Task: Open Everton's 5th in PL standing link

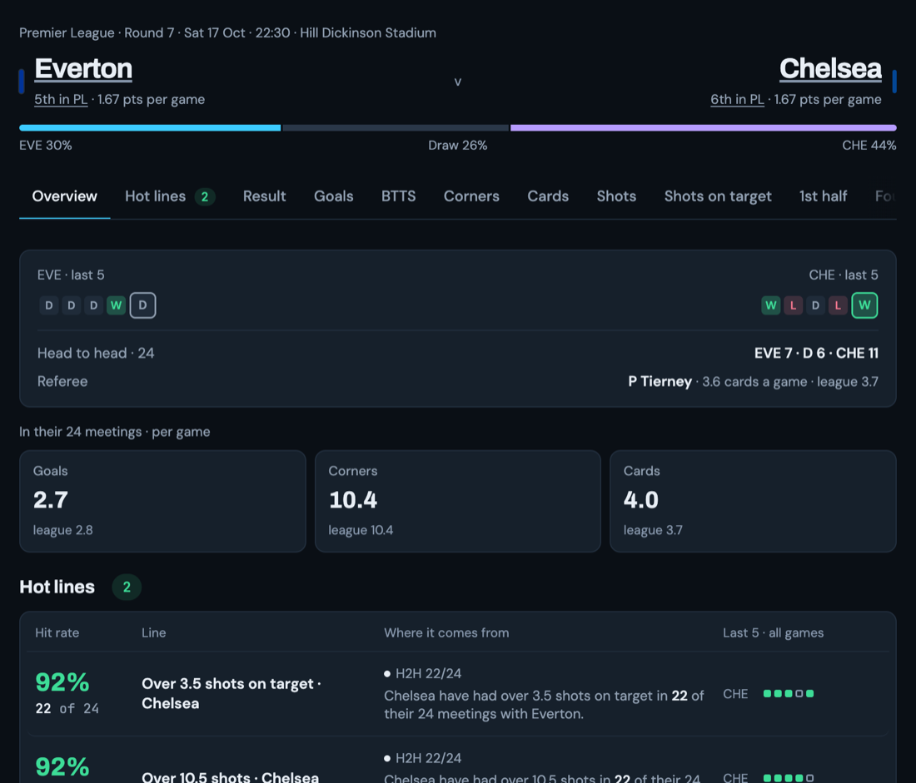Action: (x=61, y=99)
